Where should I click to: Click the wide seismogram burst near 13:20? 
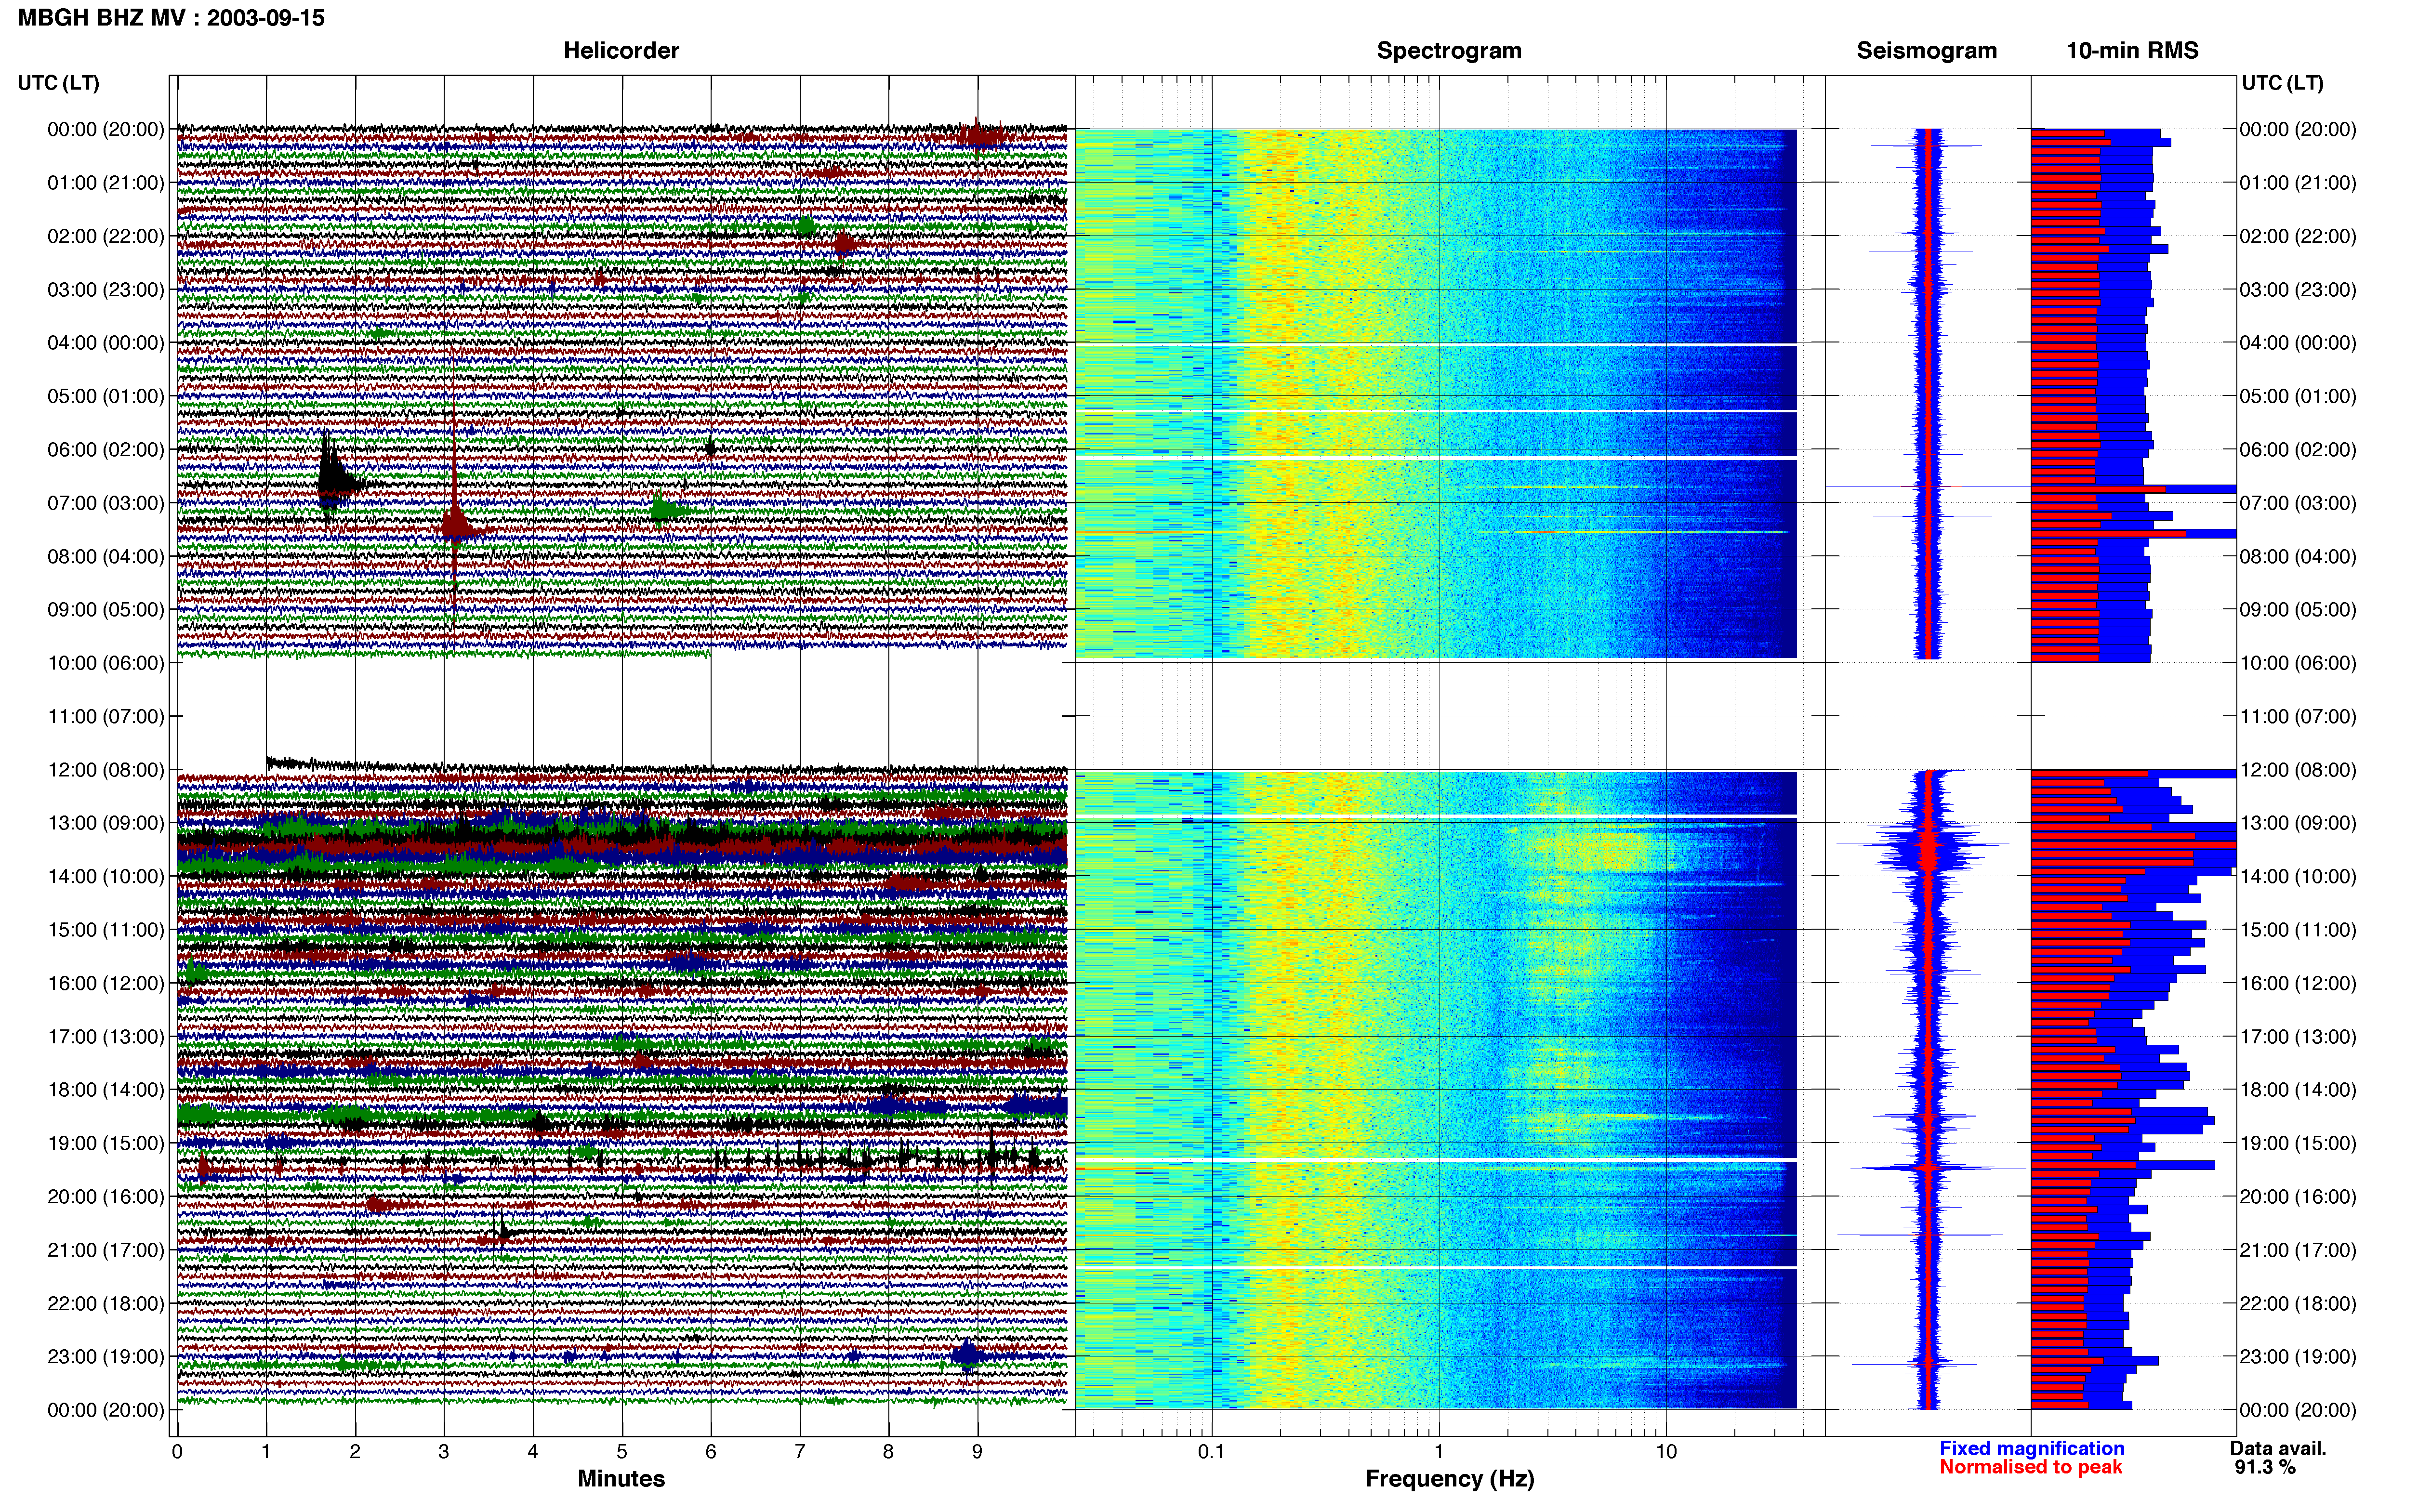click(x=1925, y=845)
